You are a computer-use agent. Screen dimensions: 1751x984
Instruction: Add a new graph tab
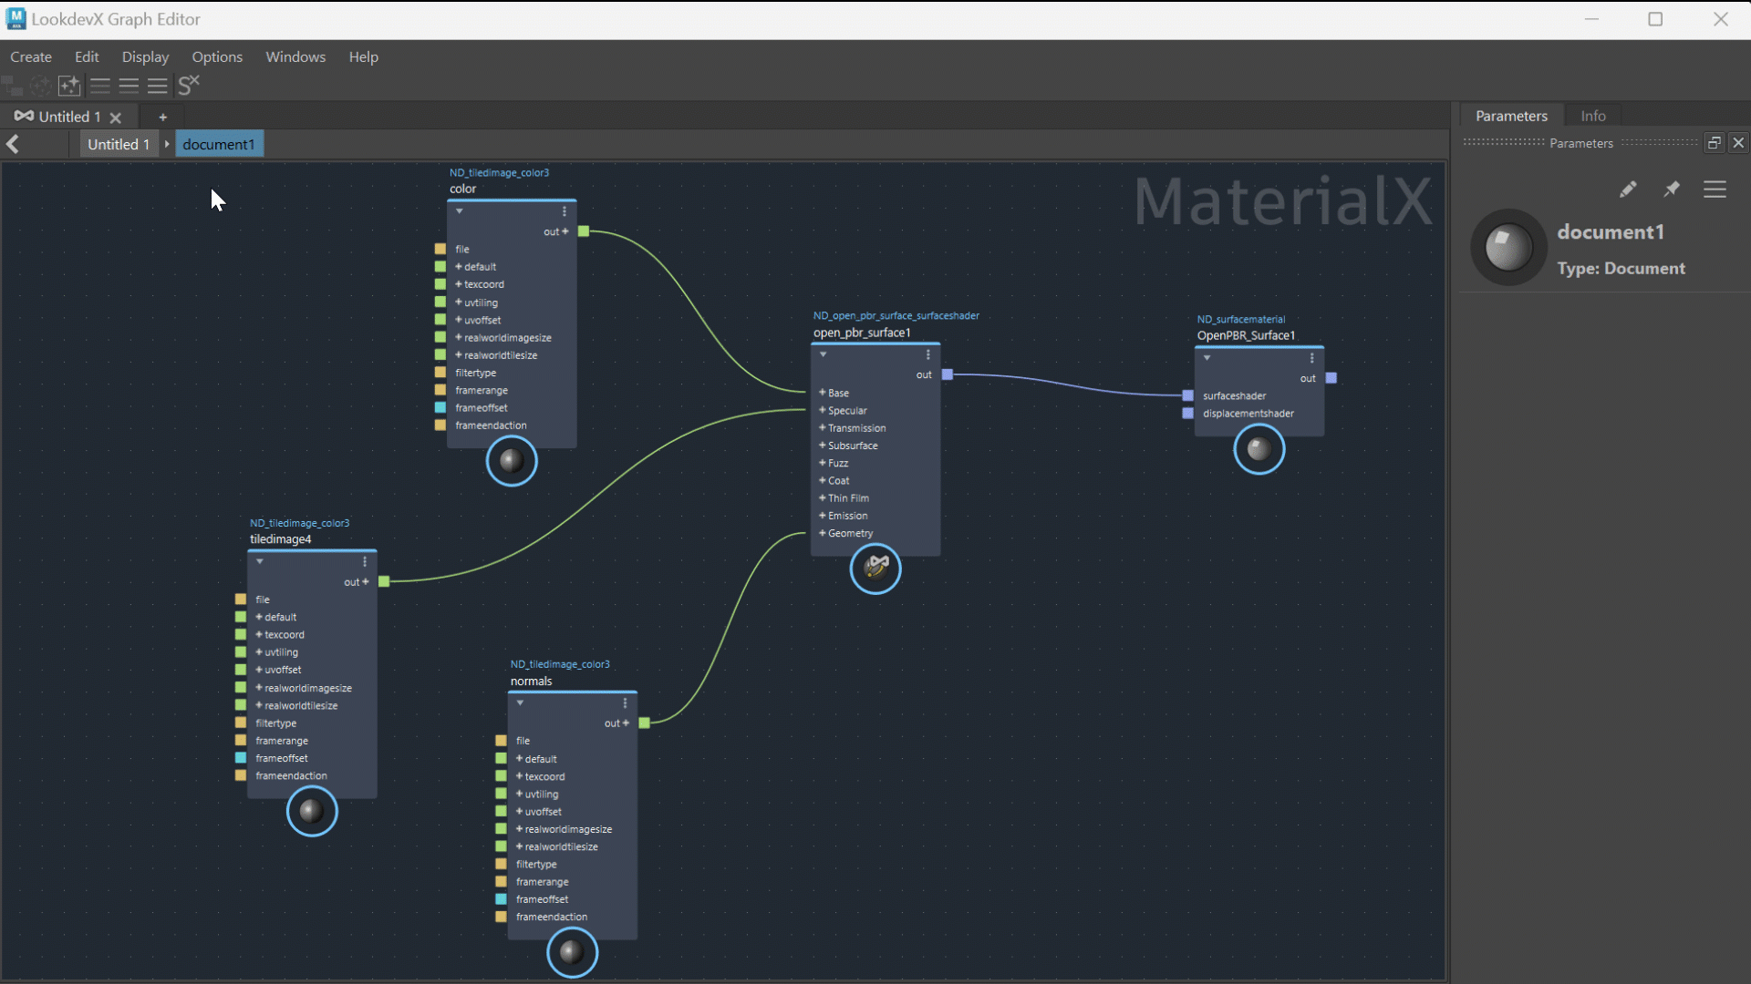click(162, 117)
